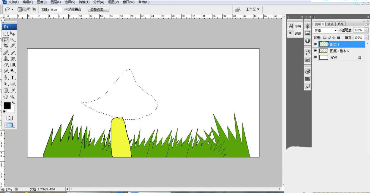370x193 pixels.
Task: Click the 调整边缘... button
Action: point(99,9)
